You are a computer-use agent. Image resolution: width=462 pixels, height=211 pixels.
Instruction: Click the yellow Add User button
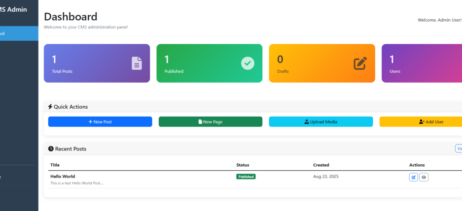(x=421, y=121)
